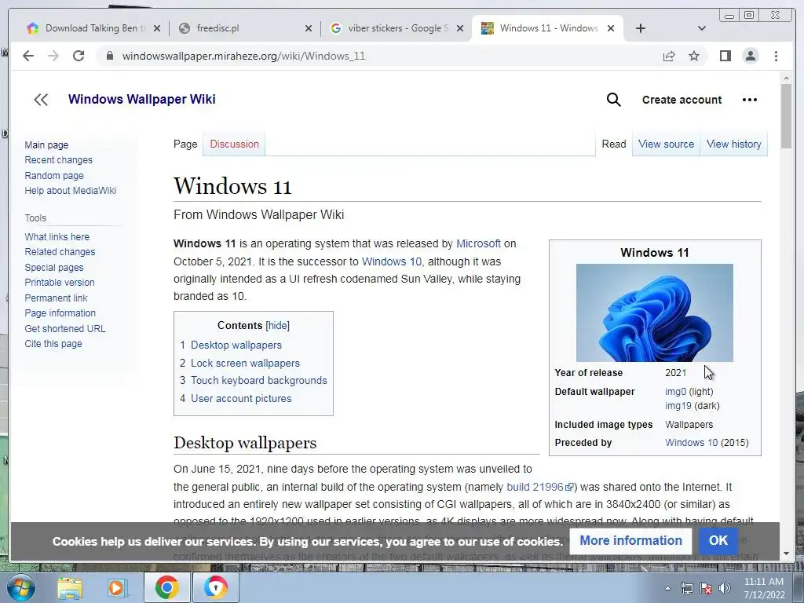
Task: Open the Discussion tab
Action: [x=234, y=144]
